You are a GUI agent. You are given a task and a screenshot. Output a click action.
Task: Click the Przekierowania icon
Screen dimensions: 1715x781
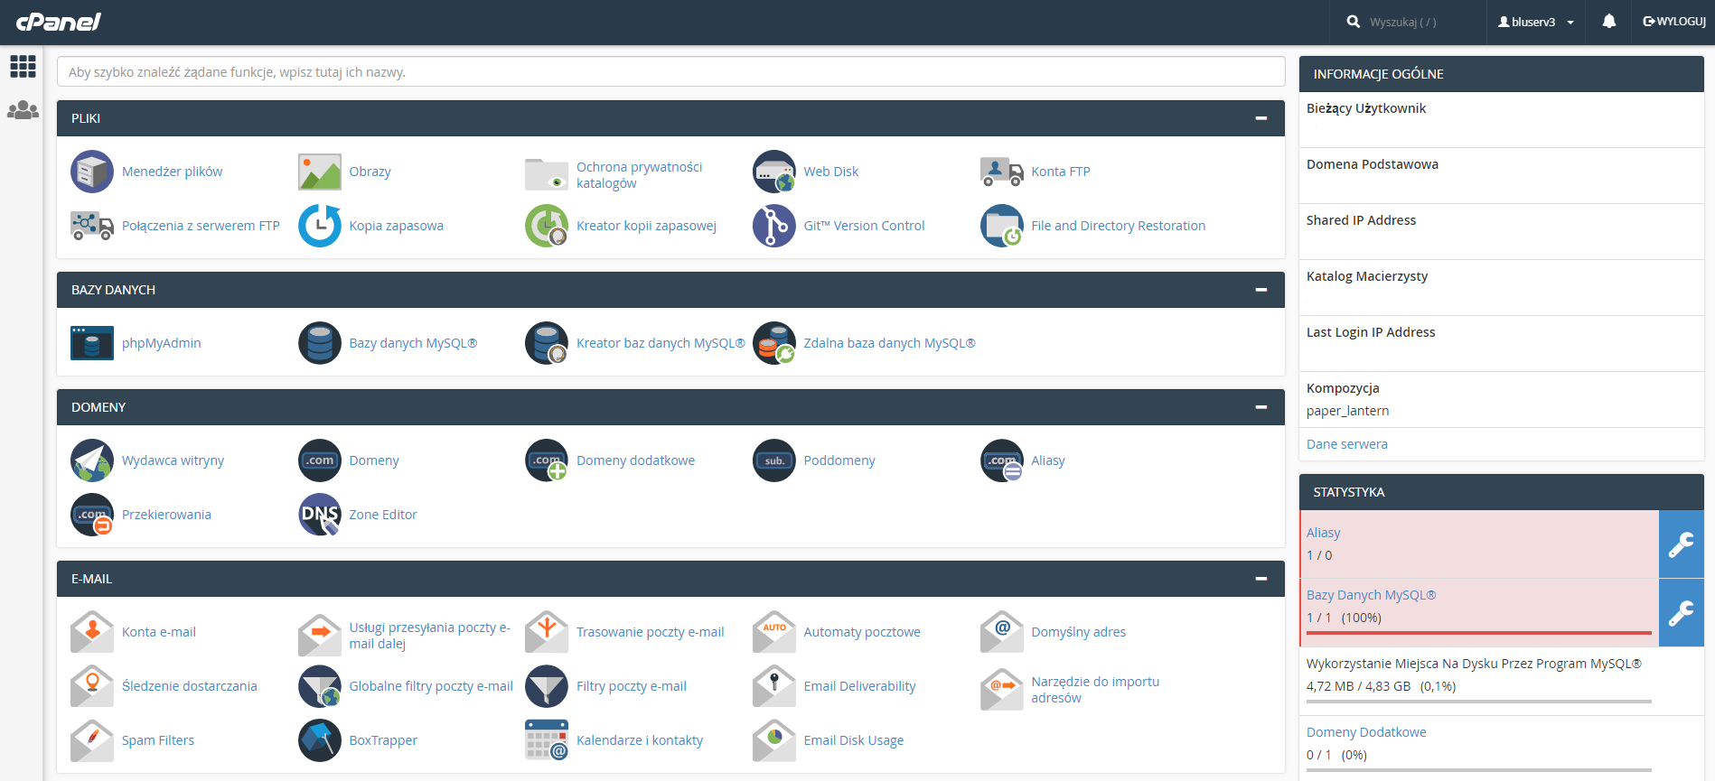tap(92, 515)
